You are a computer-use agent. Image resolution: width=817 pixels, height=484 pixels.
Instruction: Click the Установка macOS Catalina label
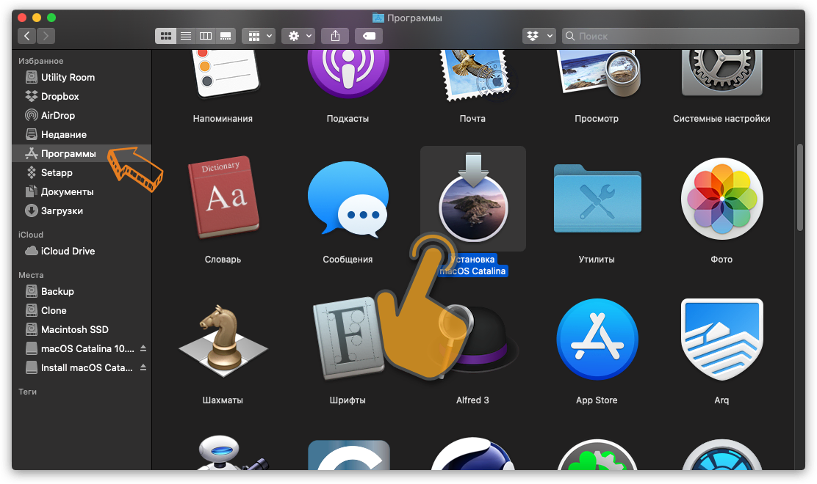(473, 265)
